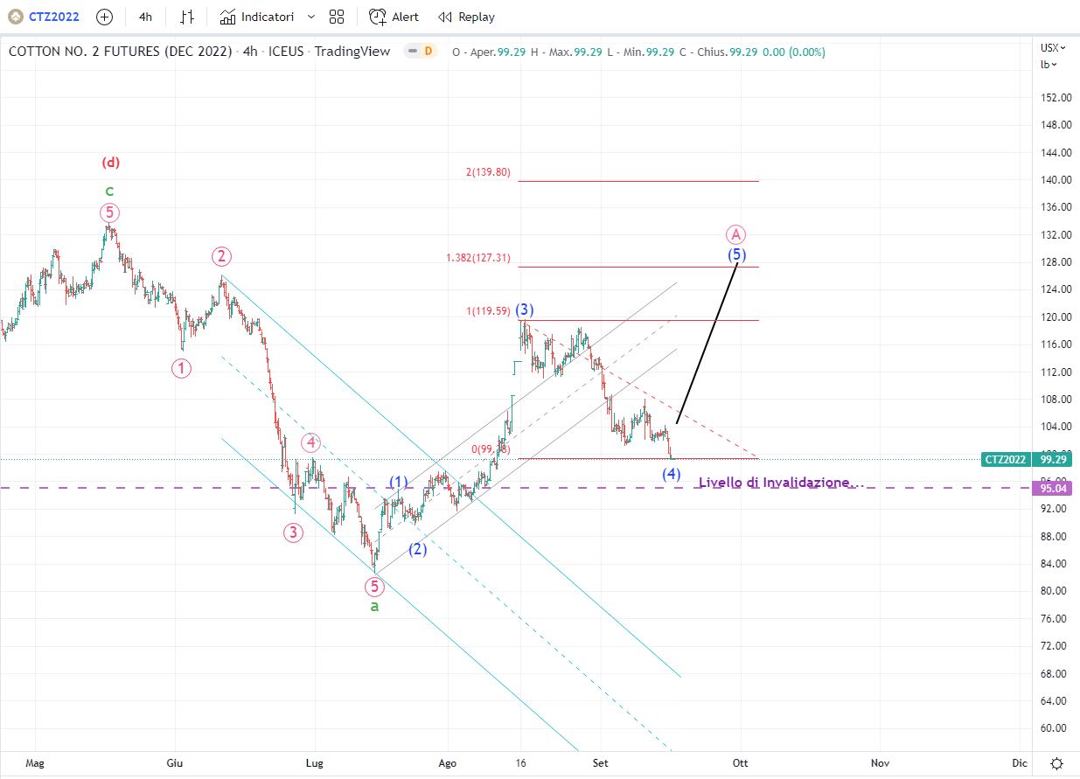
Task: Open the bar style selector icon
Action: [187, 17]
